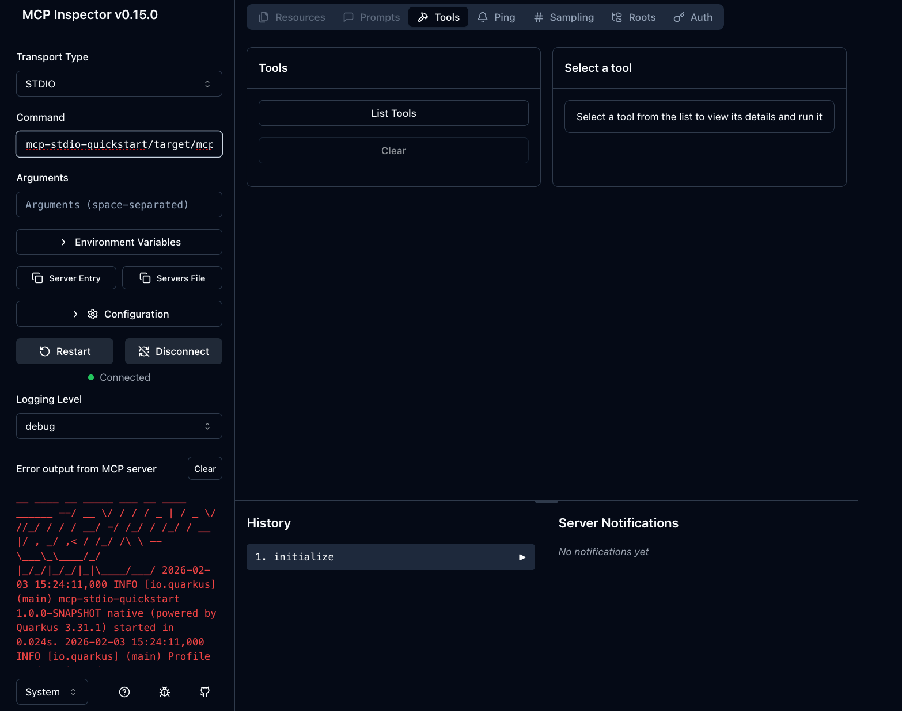The width and height of the screenshot is (902, 711).
Task: Click the Roots tree icon
Action: click(616, 17)
